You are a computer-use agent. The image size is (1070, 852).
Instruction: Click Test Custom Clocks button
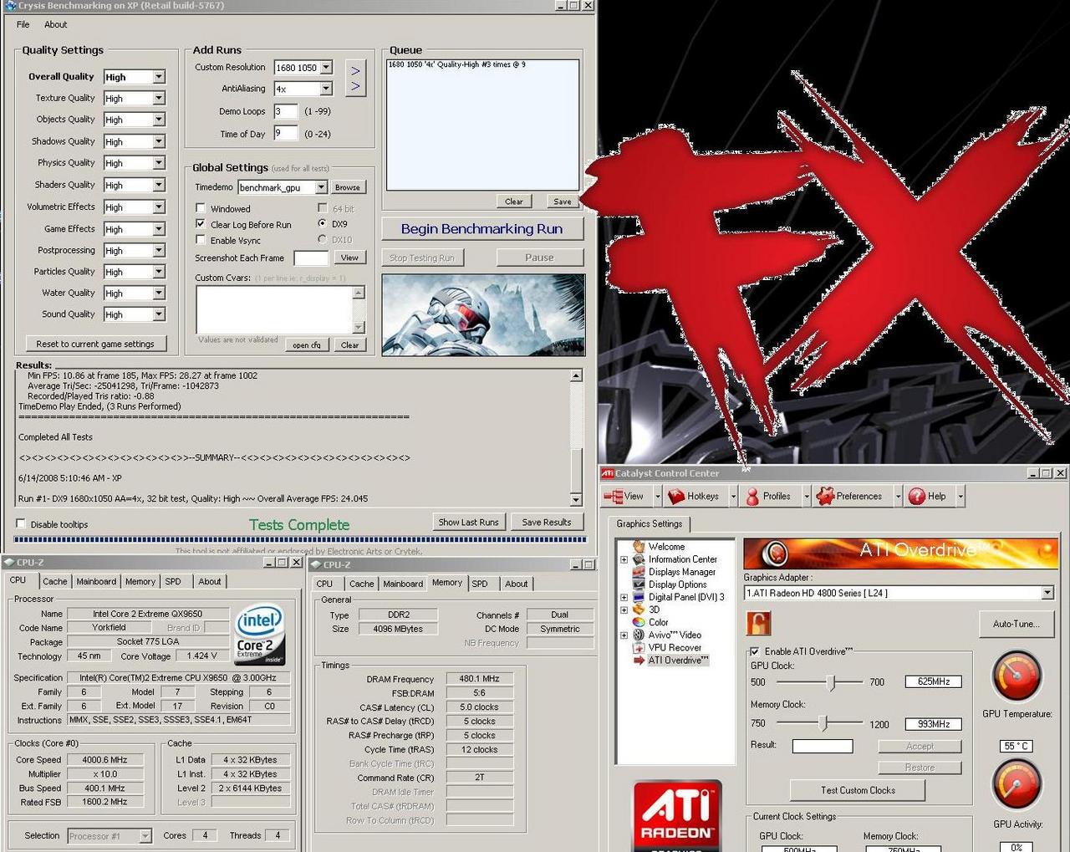858,790
